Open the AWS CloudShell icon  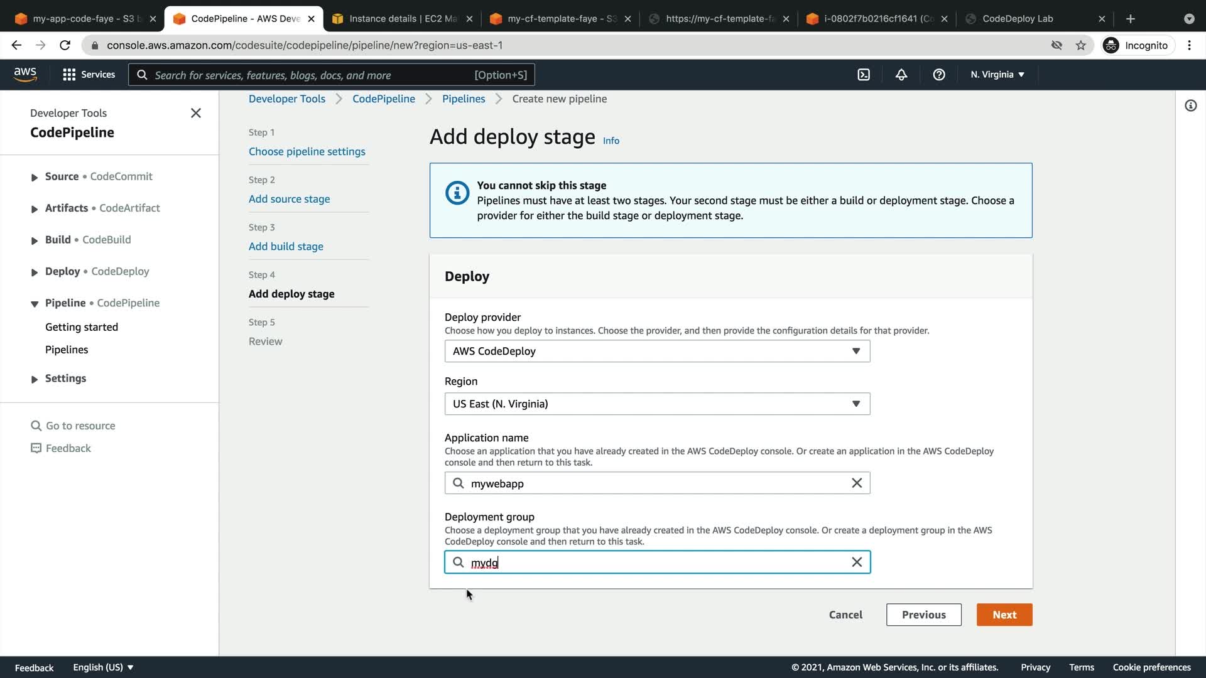(864, 75)
